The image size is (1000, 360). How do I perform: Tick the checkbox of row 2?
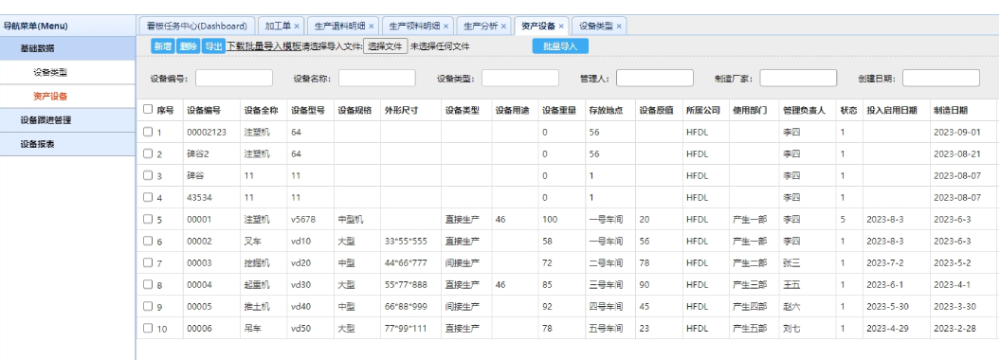148,153
